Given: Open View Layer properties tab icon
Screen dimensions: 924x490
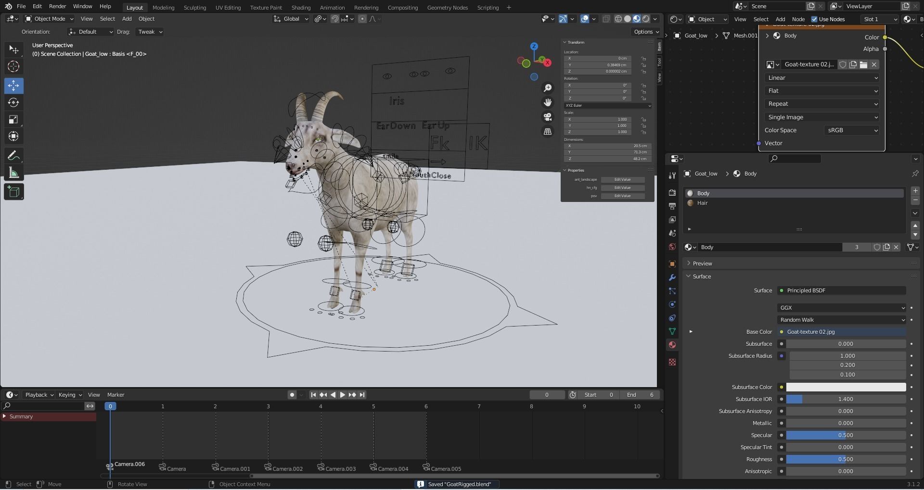Looking at the screenshot, I should [672, 219].
